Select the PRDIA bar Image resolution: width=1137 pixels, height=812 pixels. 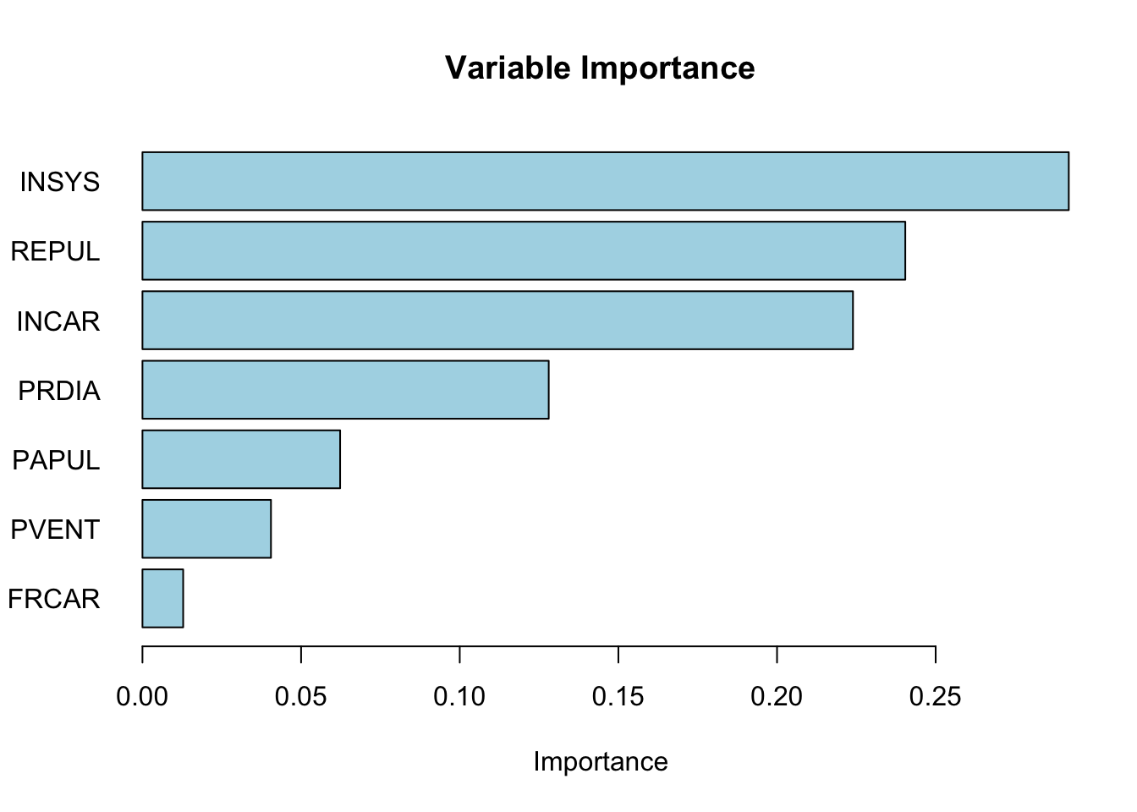point(345,389)
